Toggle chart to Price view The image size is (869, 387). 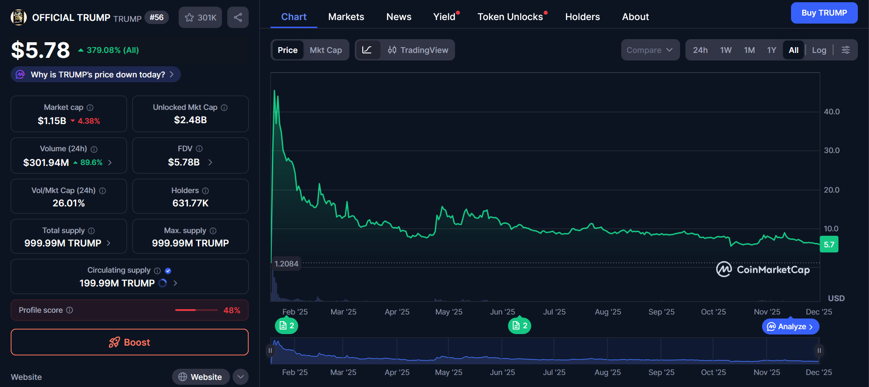[287, 50]
